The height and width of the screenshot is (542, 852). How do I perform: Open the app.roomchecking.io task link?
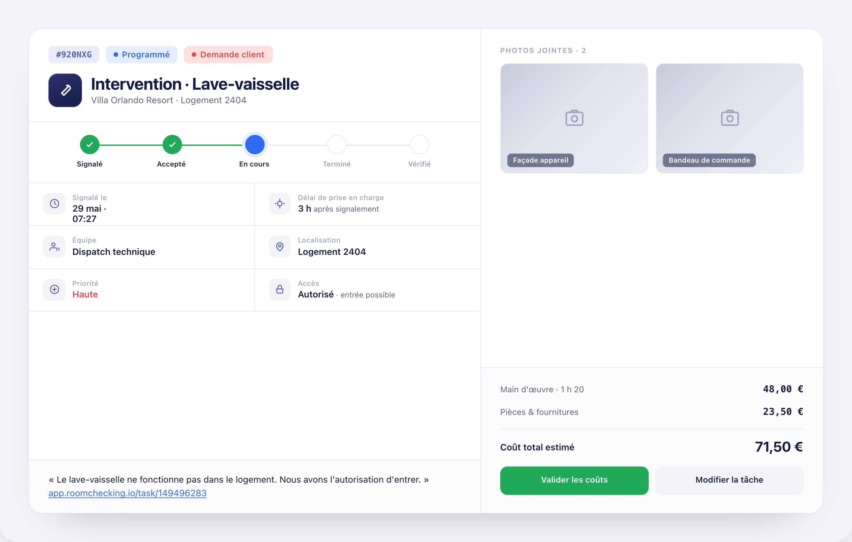127,493
